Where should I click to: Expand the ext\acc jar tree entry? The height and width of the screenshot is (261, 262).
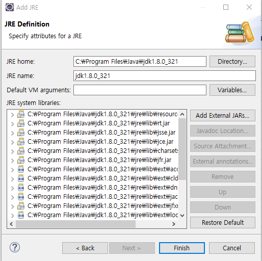12,170
